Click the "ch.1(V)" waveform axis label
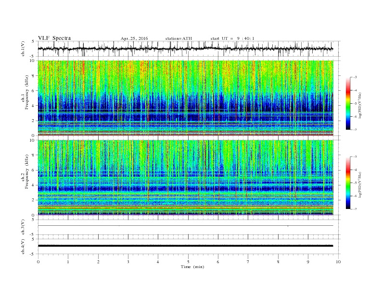 pos(23,49)
